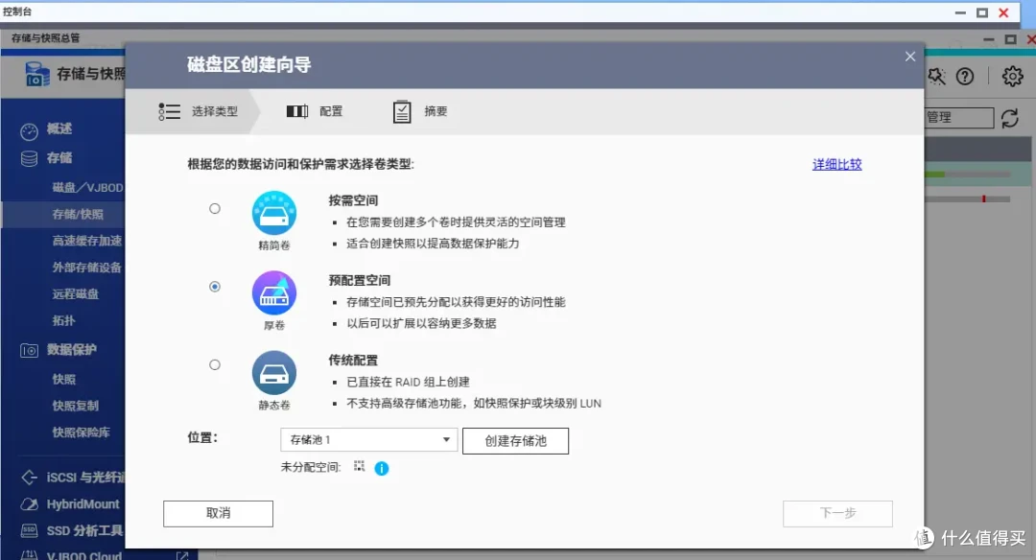Go to the Configure step (配置)
Viewport: 1036px width, 560px height.
(331, 111)
